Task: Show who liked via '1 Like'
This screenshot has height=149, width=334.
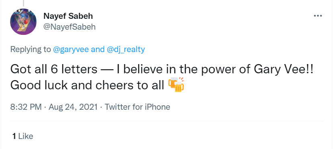Action: [x=23, y=136]
